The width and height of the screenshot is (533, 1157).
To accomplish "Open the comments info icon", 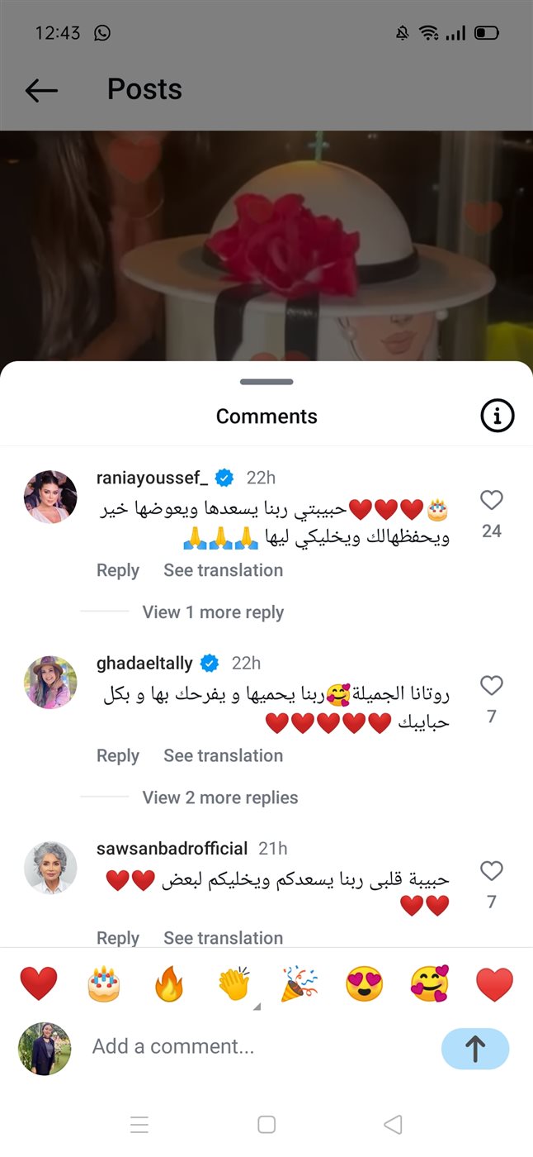I will coord(498,417).
